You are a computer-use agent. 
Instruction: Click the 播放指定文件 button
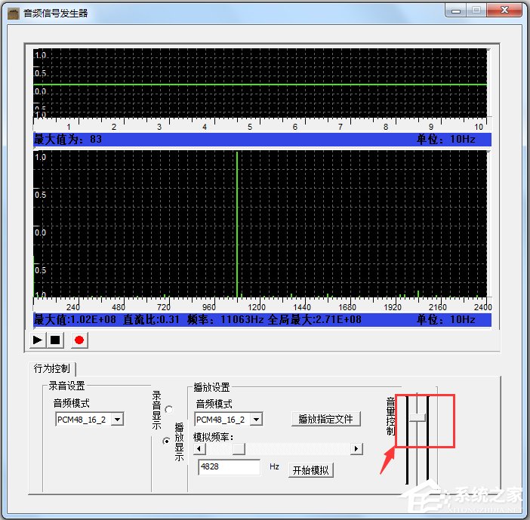pos(325,419)
